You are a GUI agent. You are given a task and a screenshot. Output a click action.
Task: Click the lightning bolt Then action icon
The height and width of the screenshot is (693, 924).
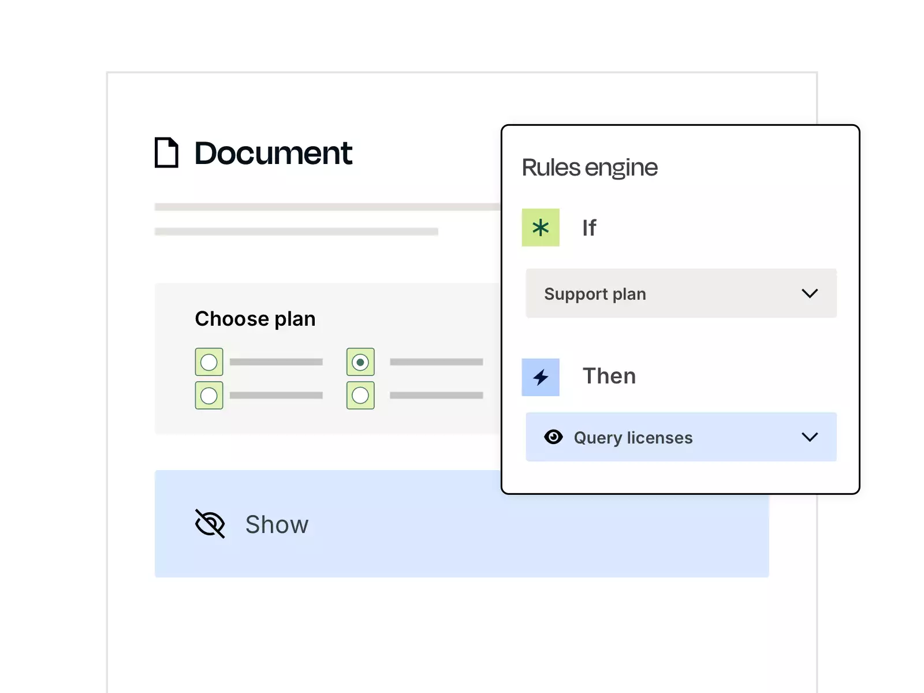541,377
